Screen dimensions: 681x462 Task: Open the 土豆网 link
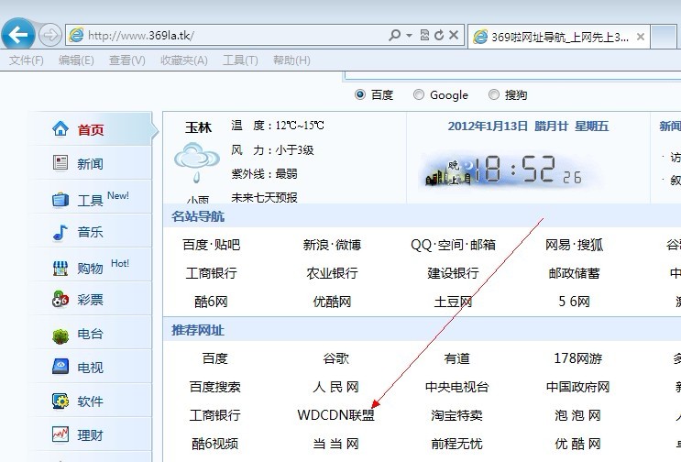(453, 302)
